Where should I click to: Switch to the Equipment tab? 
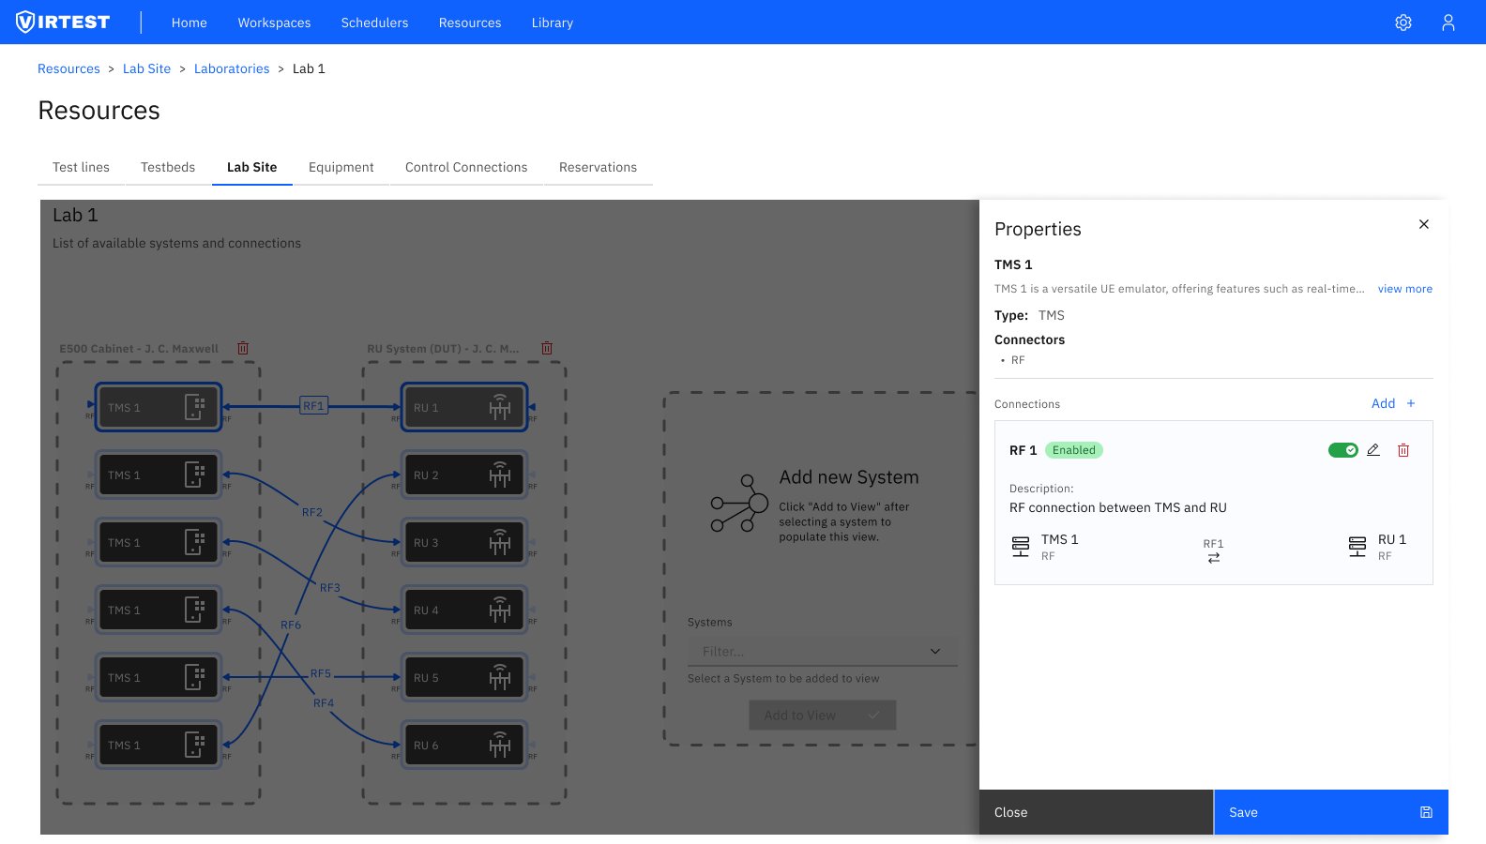(x=341, y=167)
